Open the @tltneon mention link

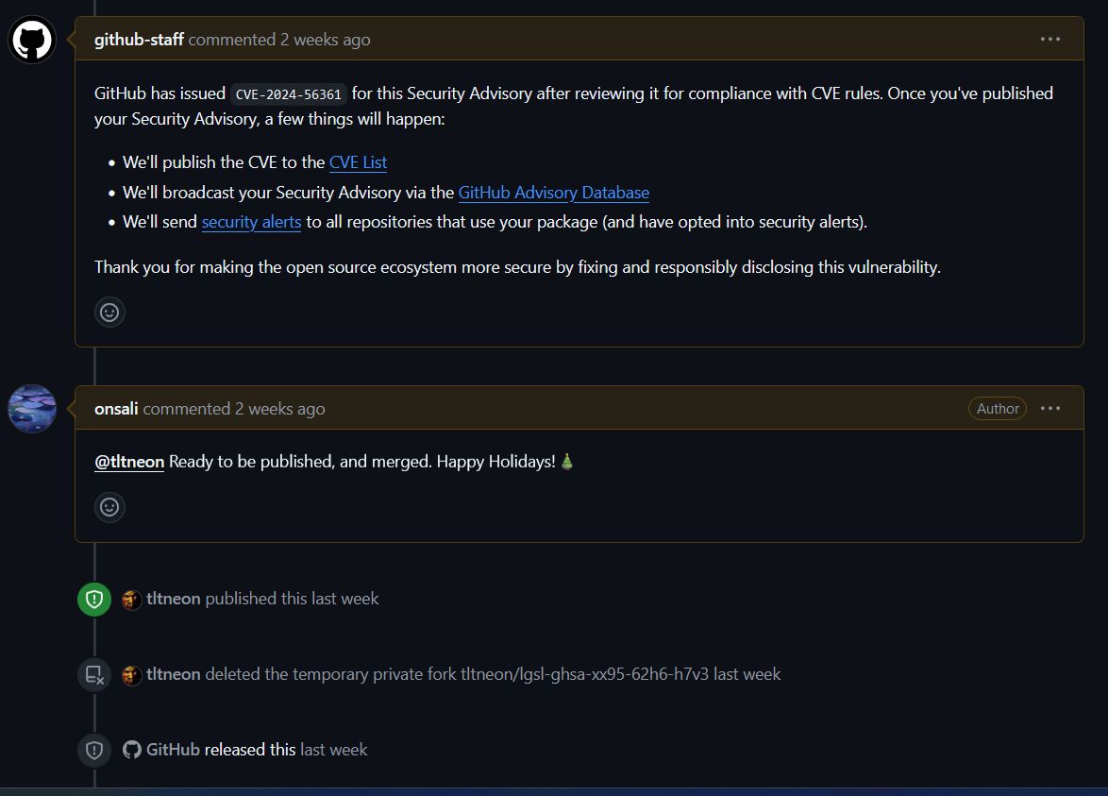coord(129,462)
